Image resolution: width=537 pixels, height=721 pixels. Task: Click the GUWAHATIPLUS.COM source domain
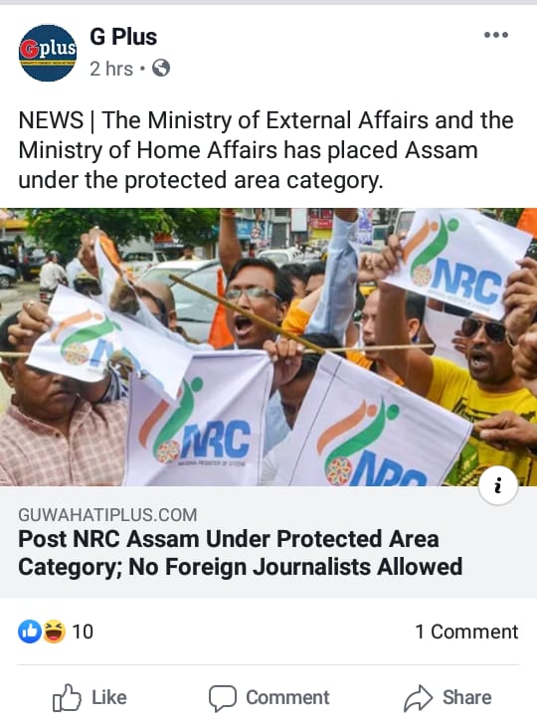[x=107, y=514]
